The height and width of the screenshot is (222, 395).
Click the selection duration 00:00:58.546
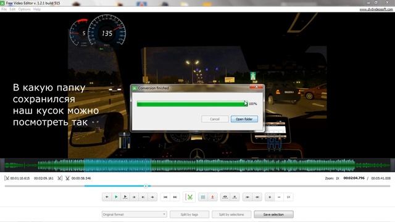tap(81, 178)
